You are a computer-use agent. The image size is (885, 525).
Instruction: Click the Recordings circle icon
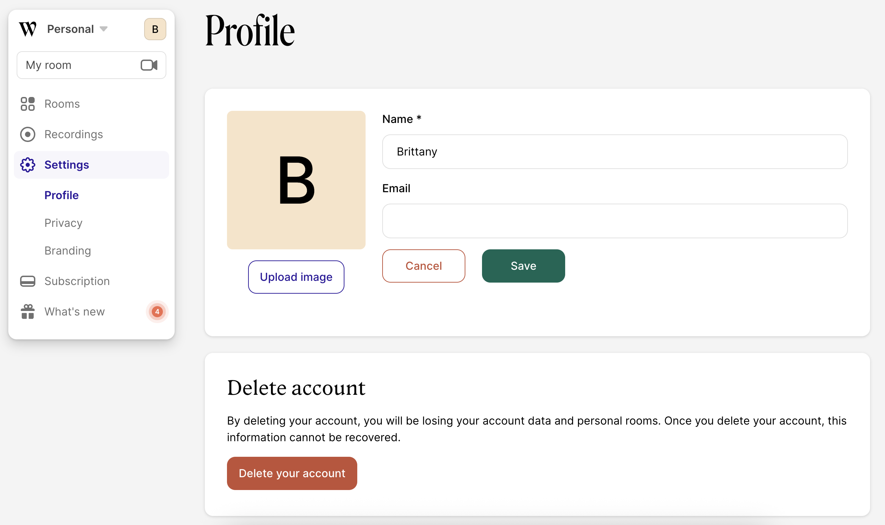28,134
